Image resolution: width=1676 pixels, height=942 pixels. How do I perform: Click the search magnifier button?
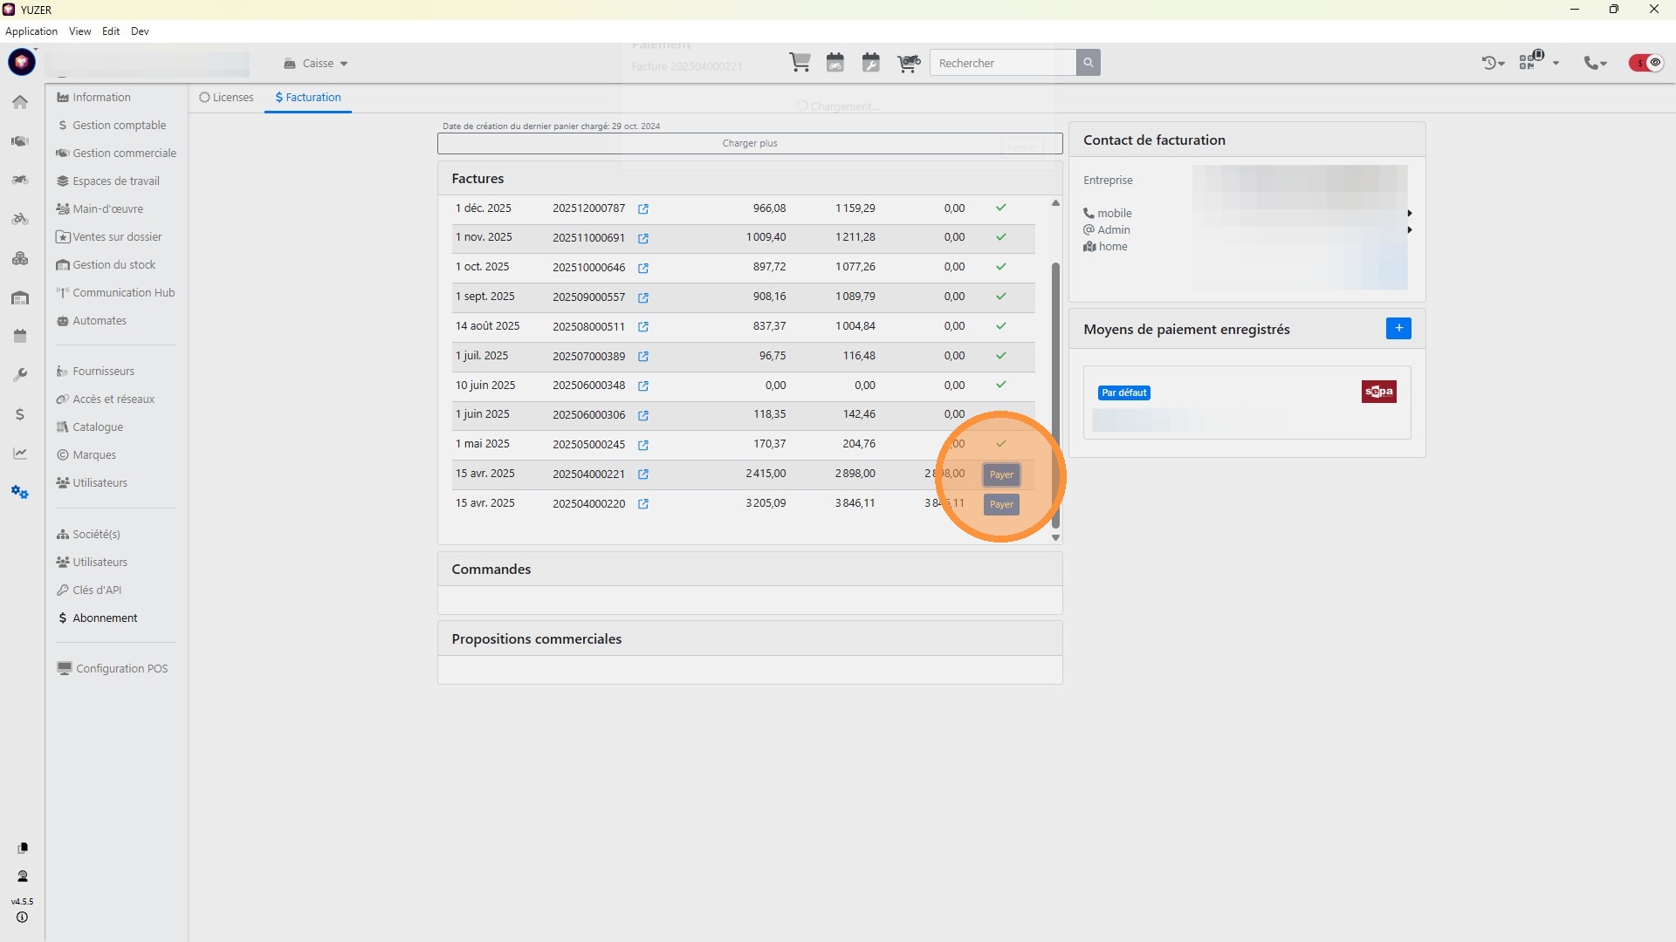(1088, 63)
